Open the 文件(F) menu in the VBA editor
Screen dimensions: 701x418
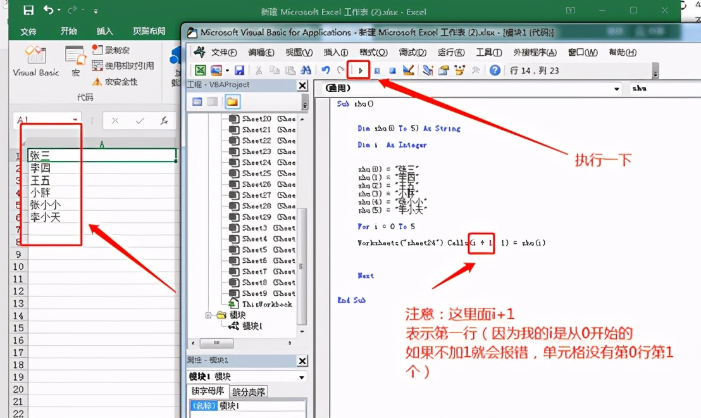click(223, 53)
